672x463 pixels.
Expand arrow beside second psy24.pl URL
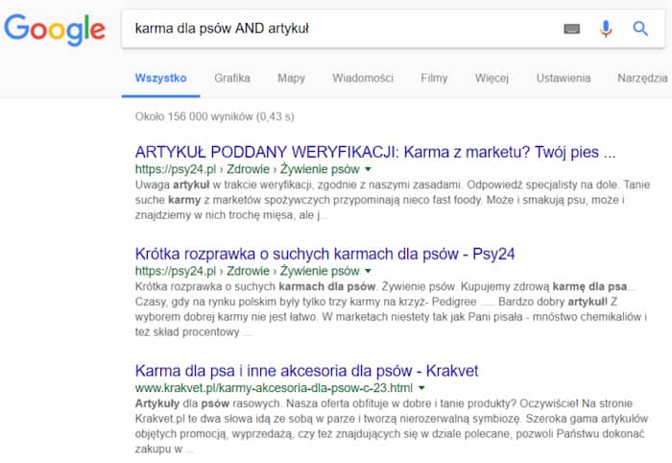pyautogui.click(x=368, y=271)
